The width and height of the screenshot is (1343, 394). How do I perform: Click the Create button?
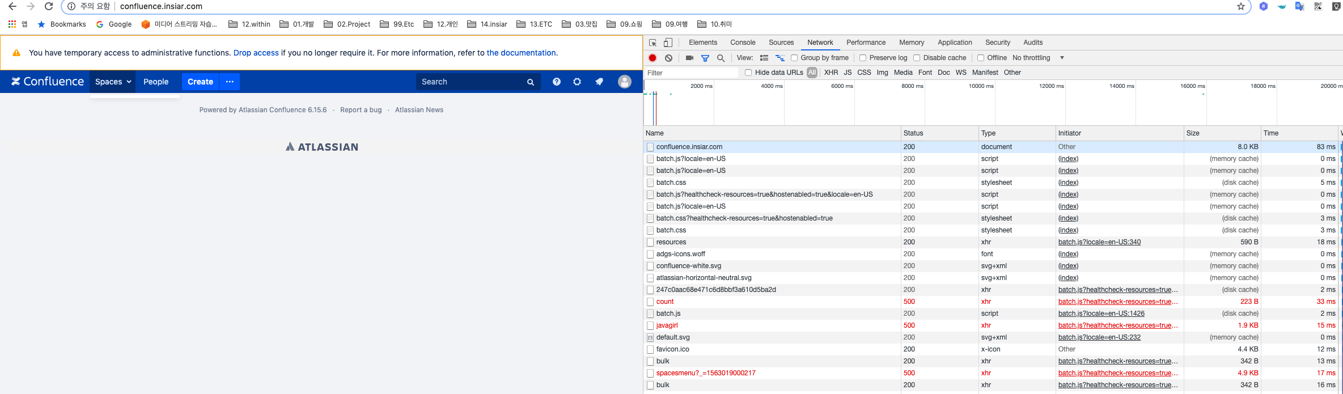pos(200,82)
